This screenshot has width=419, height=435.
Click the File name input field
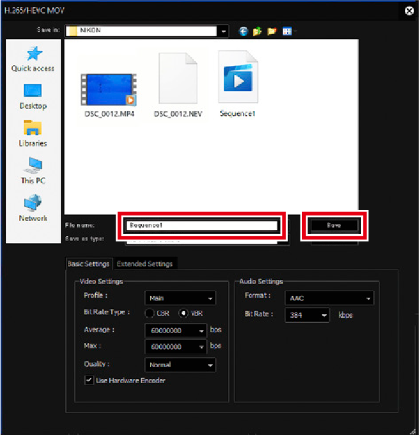[x=201, y=225]
